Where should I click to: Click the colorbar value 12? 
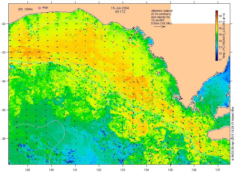click(x=220, y=53)
